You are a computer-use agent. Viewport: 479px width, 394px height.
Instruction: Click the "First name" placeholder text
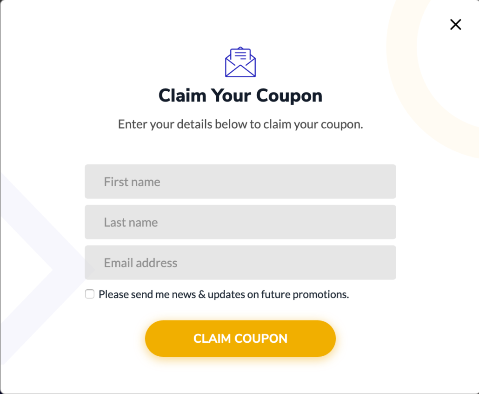click(x=132, y=182)
